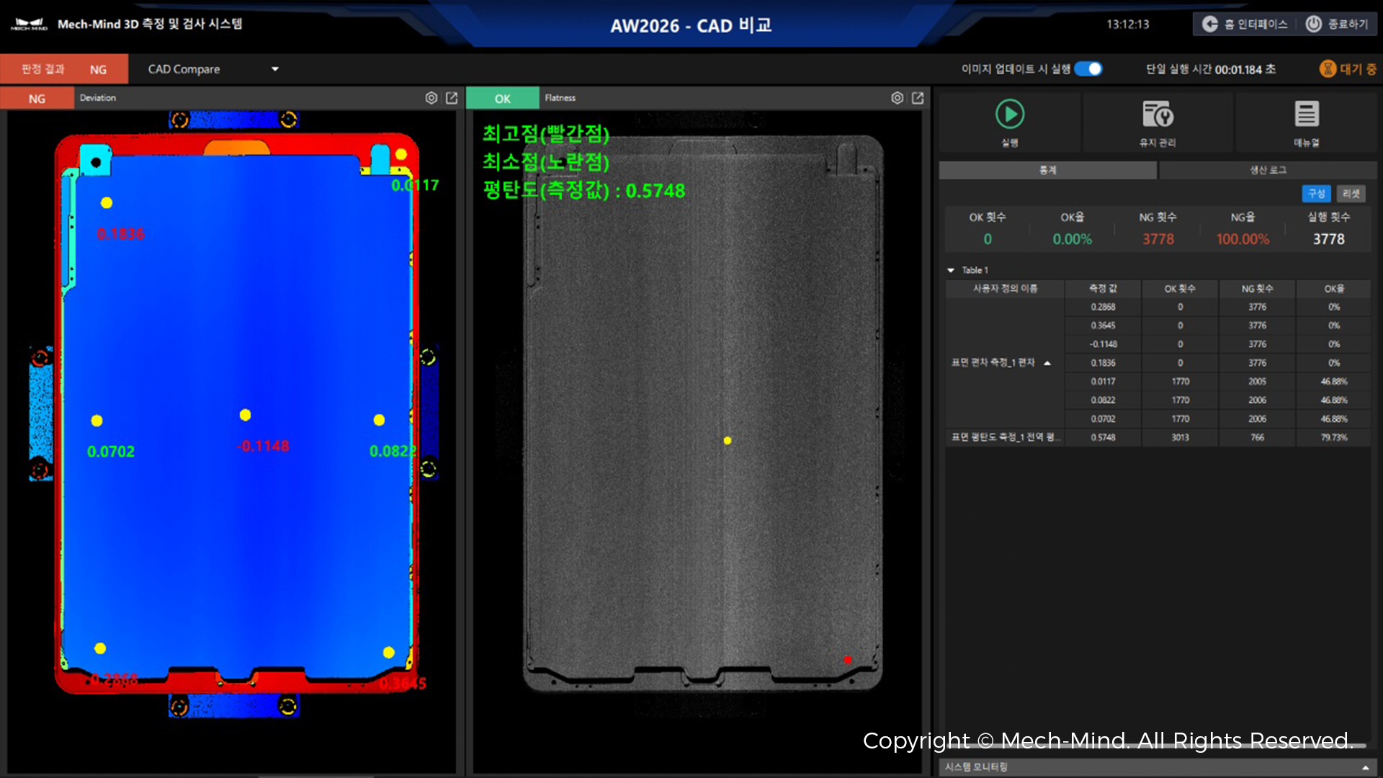Expand the 시스템 모니터링 panel arrow
This screenshot has width=1383, height=778.
pos(1365,767)
